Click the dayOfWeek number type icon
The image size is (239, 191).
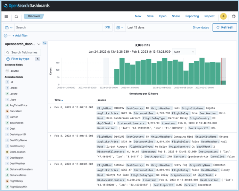7,123
